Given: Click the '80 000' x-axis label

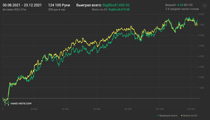Looking at the screenshot, I should (x=128, y=109).
